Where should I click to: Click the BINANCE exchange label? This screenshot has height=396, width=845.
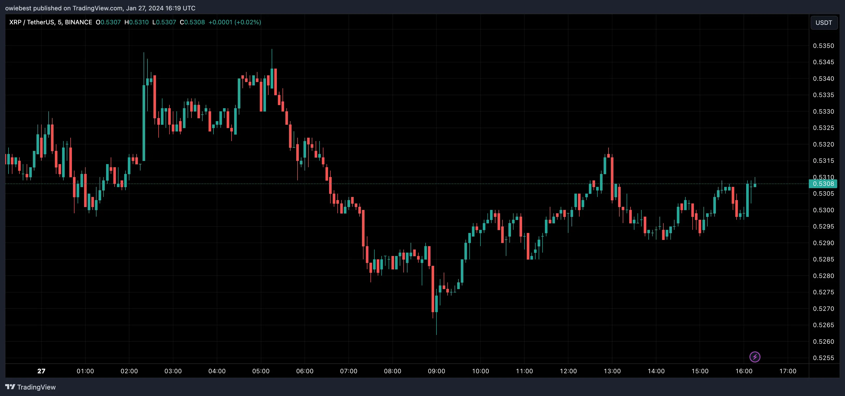point(78,22)
